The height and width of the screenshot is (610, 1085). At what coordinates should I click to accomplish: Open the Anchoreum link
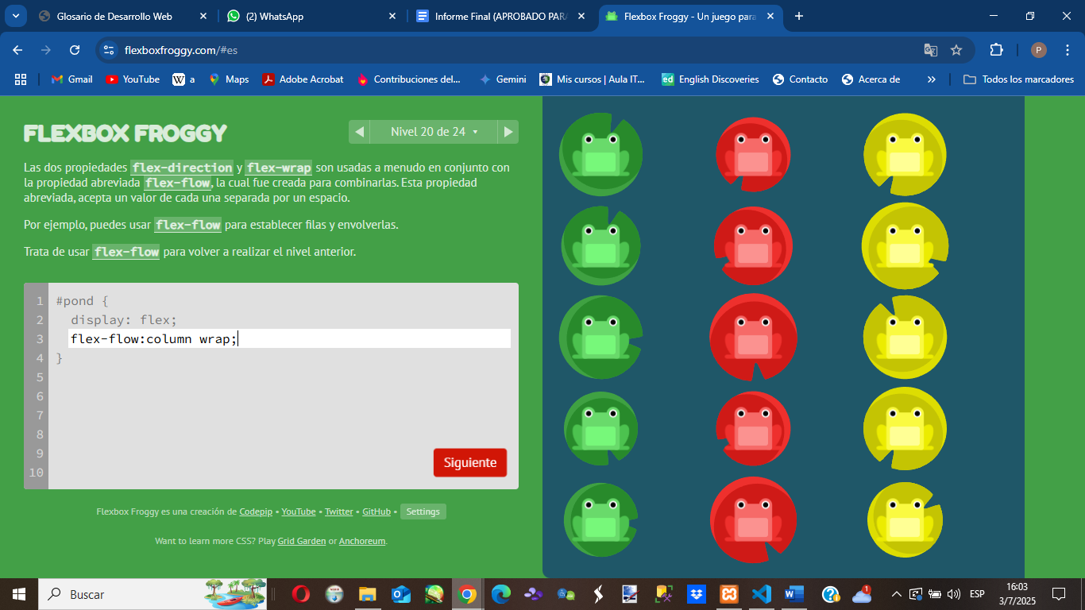(362, 541)
